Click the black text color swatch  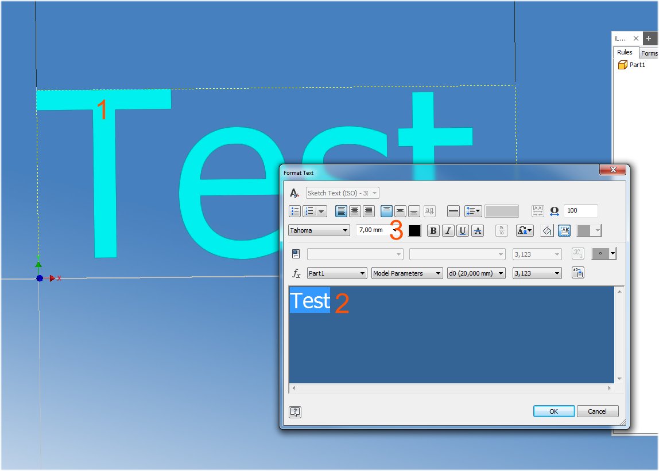point(415,230)
